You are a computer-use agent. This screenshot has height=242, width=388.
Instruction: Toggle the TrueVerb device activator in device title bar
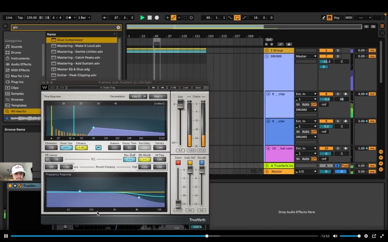pyautogui.click(x=10, y=186)
